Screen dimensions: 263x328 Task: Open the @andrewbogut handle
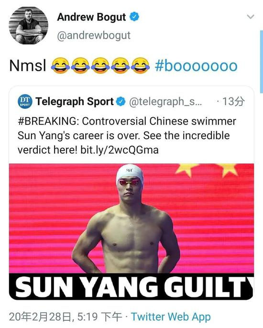pos(94,35)
